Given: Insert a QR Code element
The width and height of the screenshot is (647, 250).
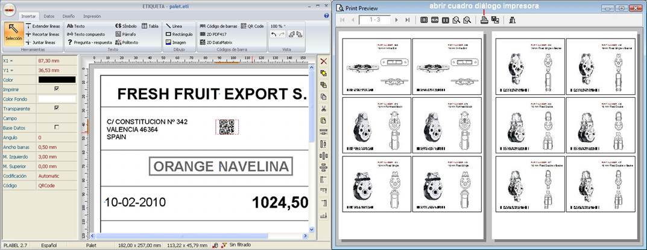Looking at the screenshot, I should pos(252,26).
